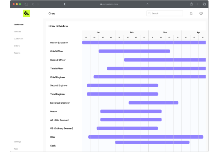
Task: Click the privacy shield icon in browser toolbar
Action: point(65,4)
